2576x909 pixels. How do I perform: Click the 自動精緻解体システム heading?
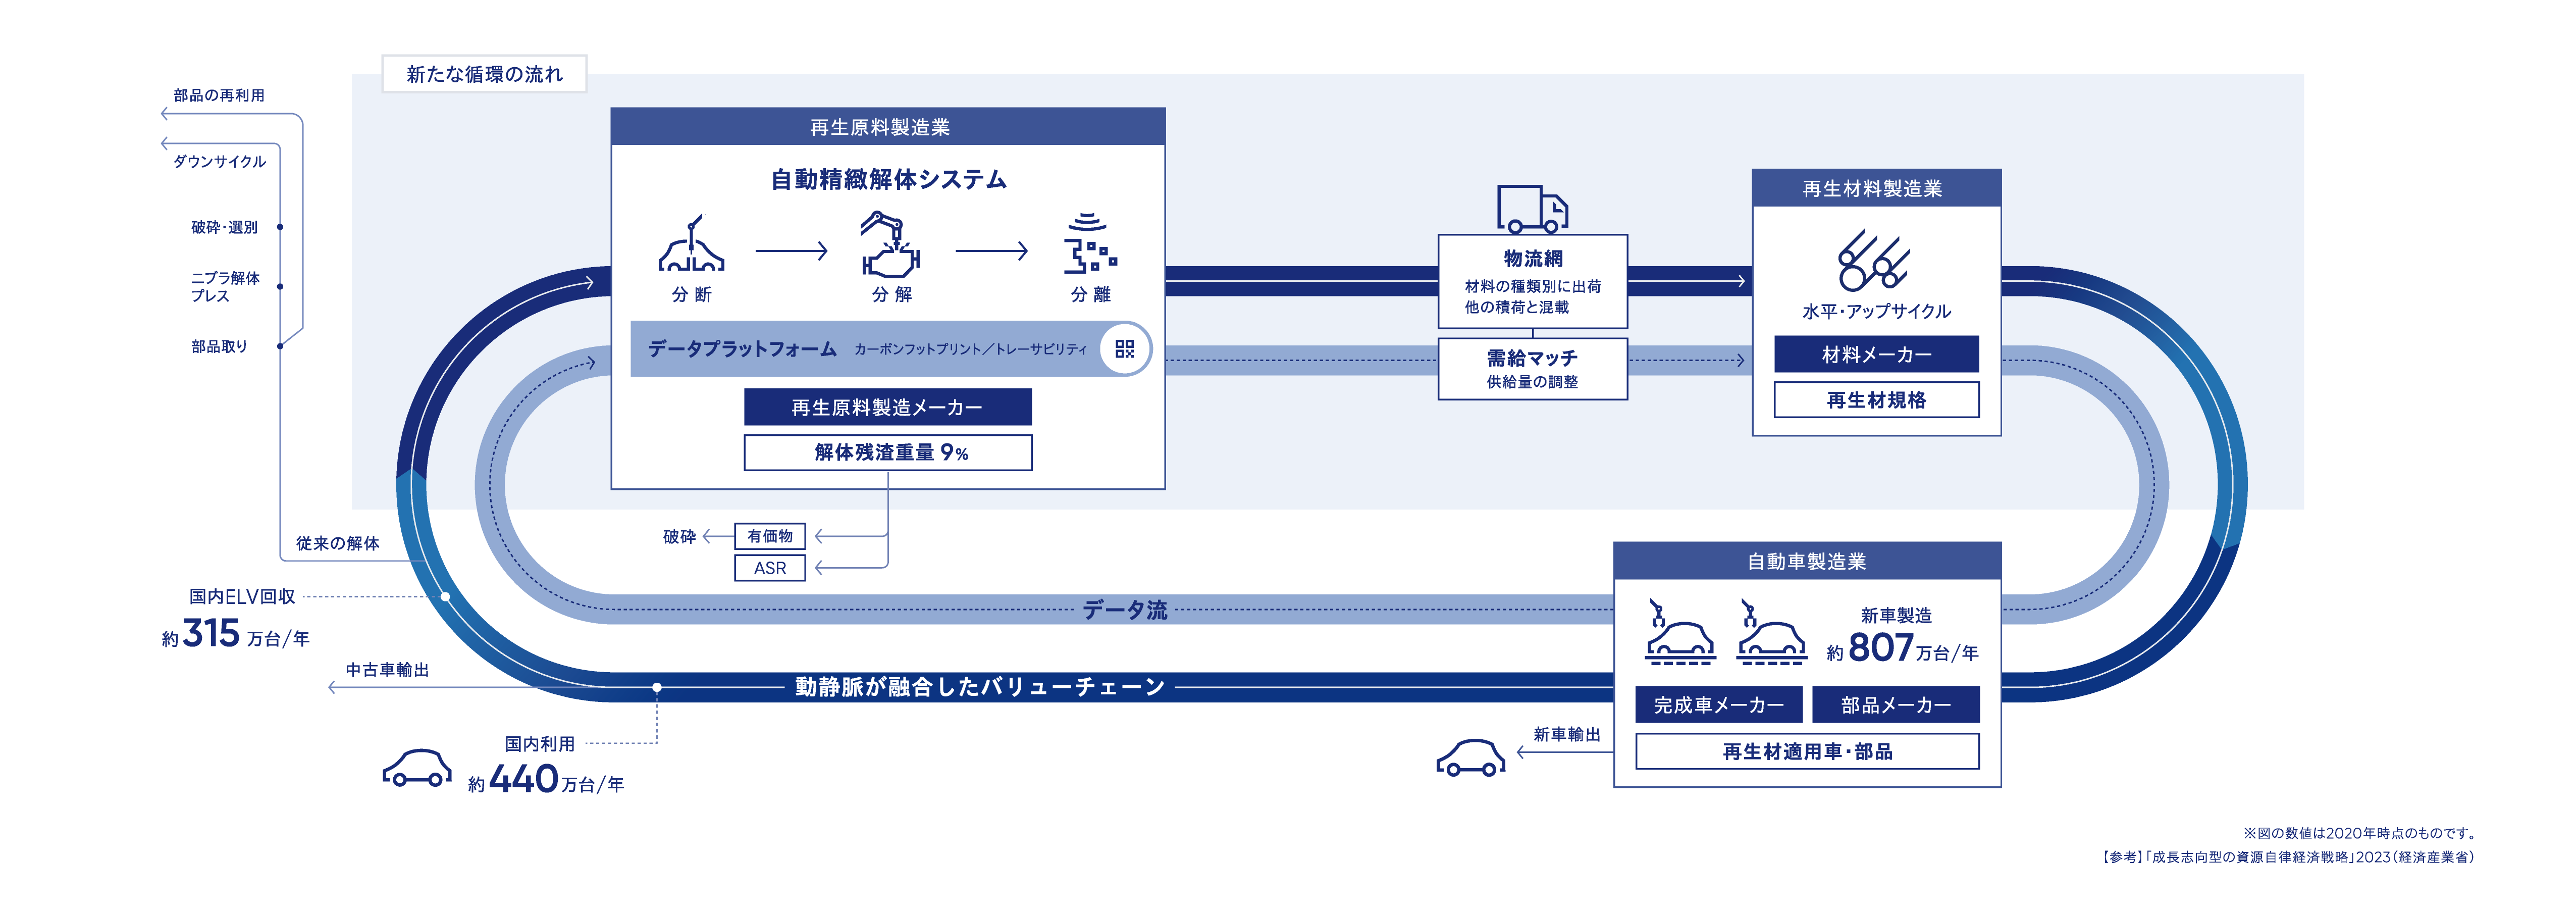(888, 179)
